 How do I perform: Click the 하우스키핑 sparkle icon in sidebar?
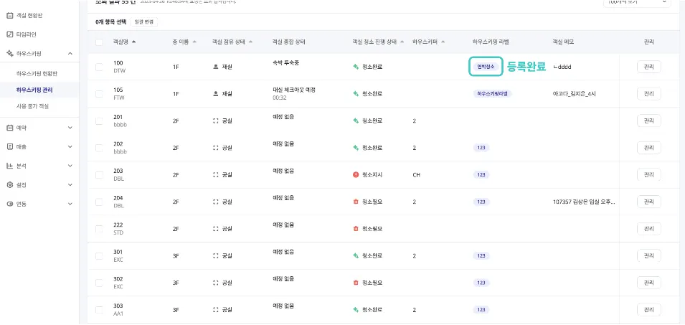pos(10,53)
